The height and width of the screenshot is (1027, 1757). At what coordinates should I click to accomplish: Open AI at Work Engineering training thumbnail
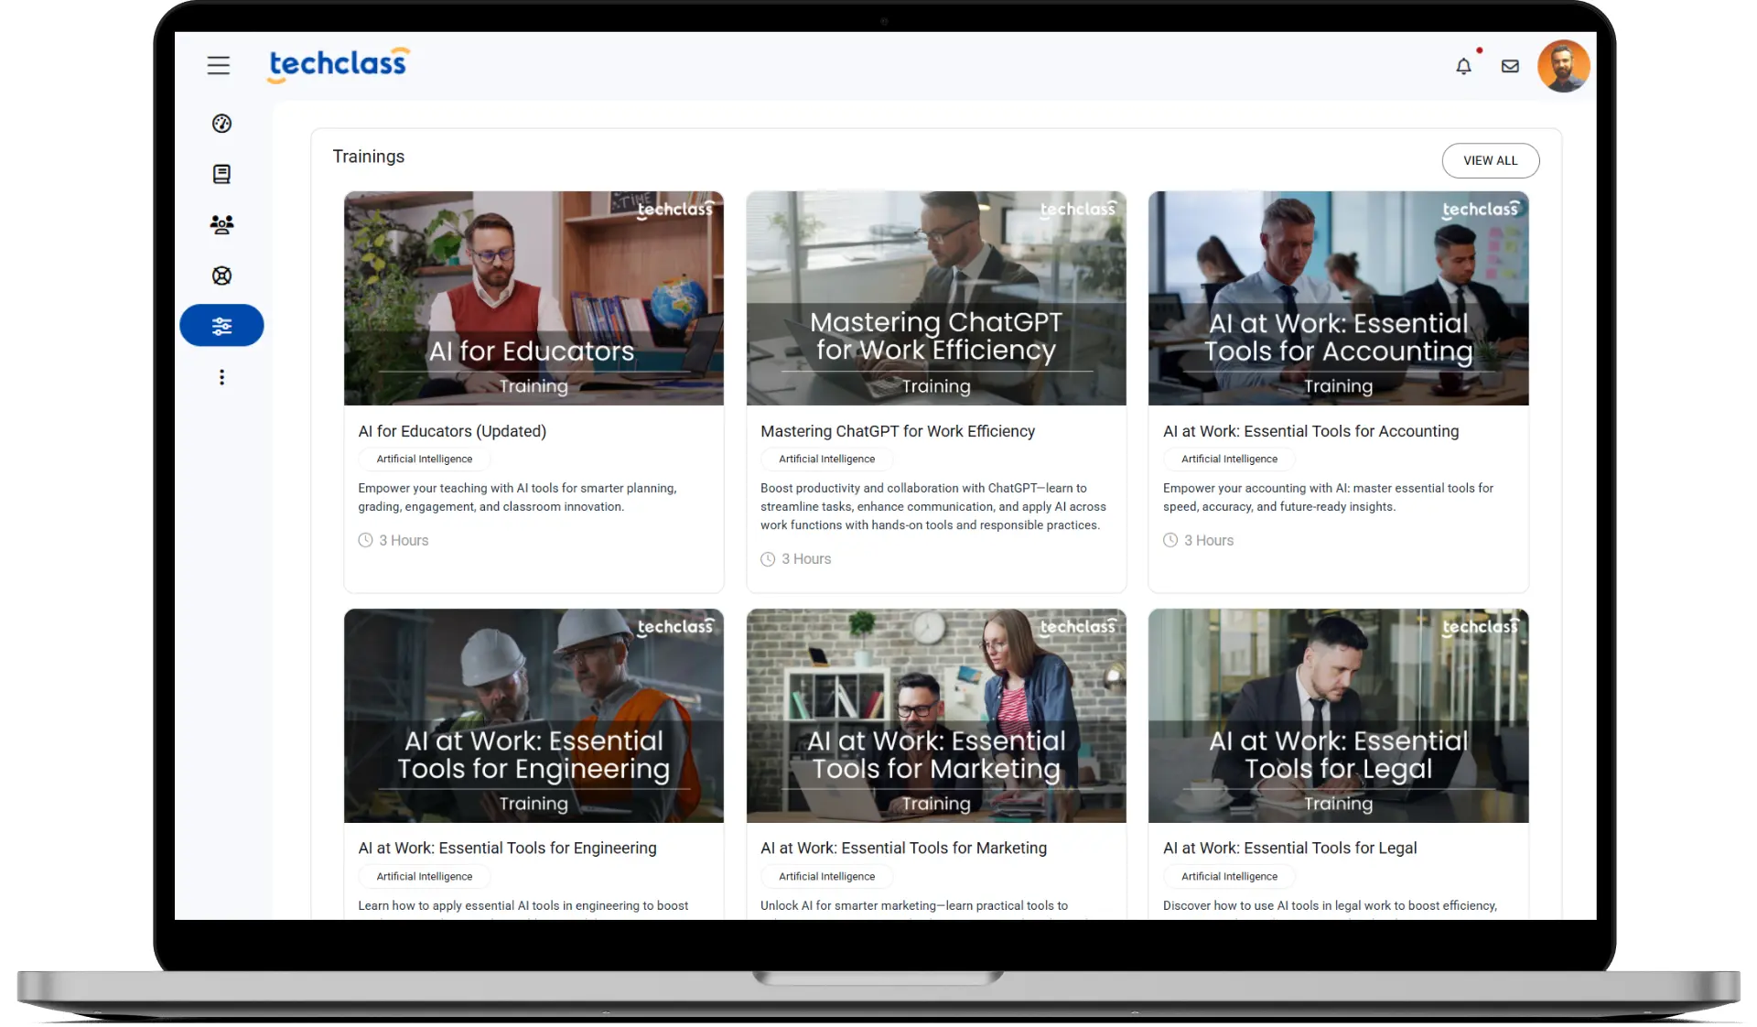(534, 715)
